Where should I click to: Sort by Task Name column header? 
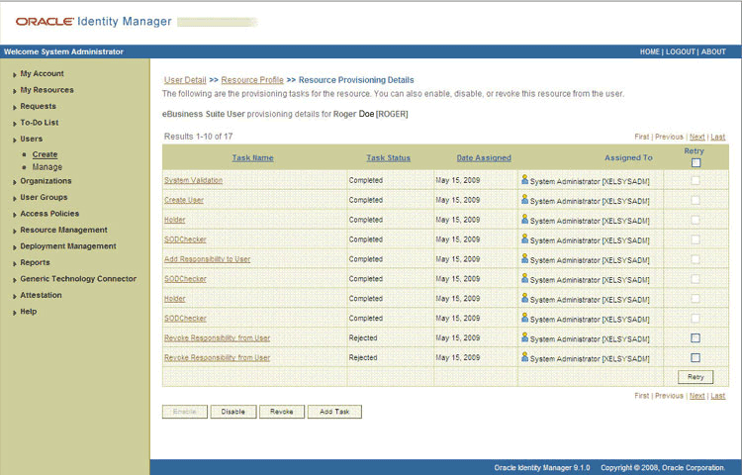coord(252,157)
